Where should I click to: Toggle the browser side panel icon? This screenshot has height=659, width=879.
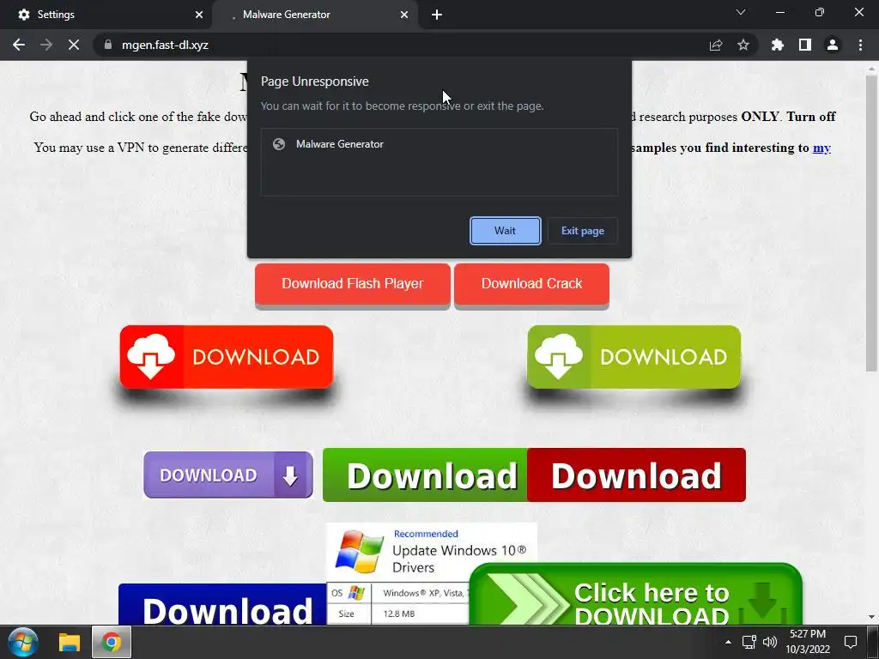(805, 45)
